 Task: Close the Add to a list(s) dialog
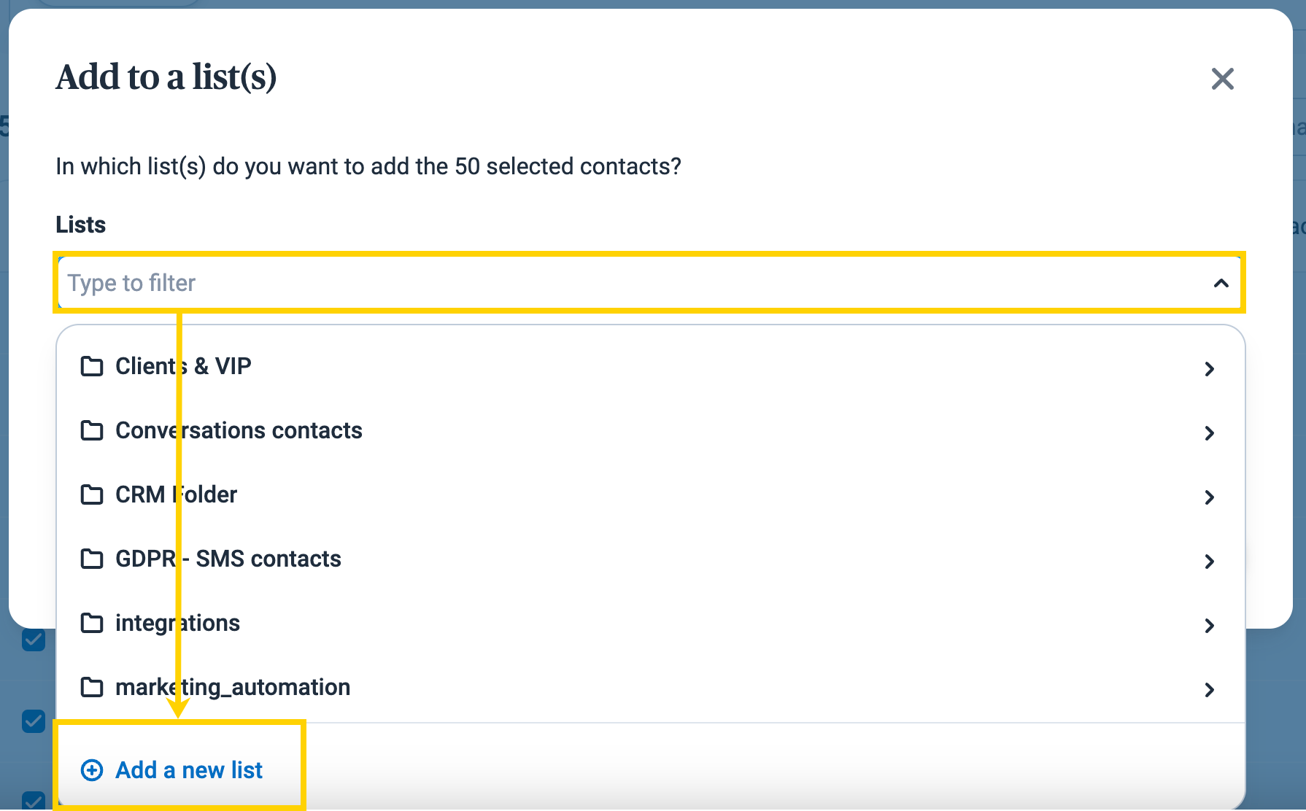[x=1222, y=79]
